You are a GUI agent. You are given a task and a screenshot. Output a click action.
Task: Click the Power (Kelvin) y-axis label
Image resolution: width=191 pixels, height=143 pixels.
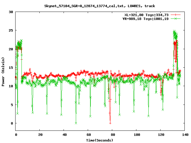click(3, 72)
